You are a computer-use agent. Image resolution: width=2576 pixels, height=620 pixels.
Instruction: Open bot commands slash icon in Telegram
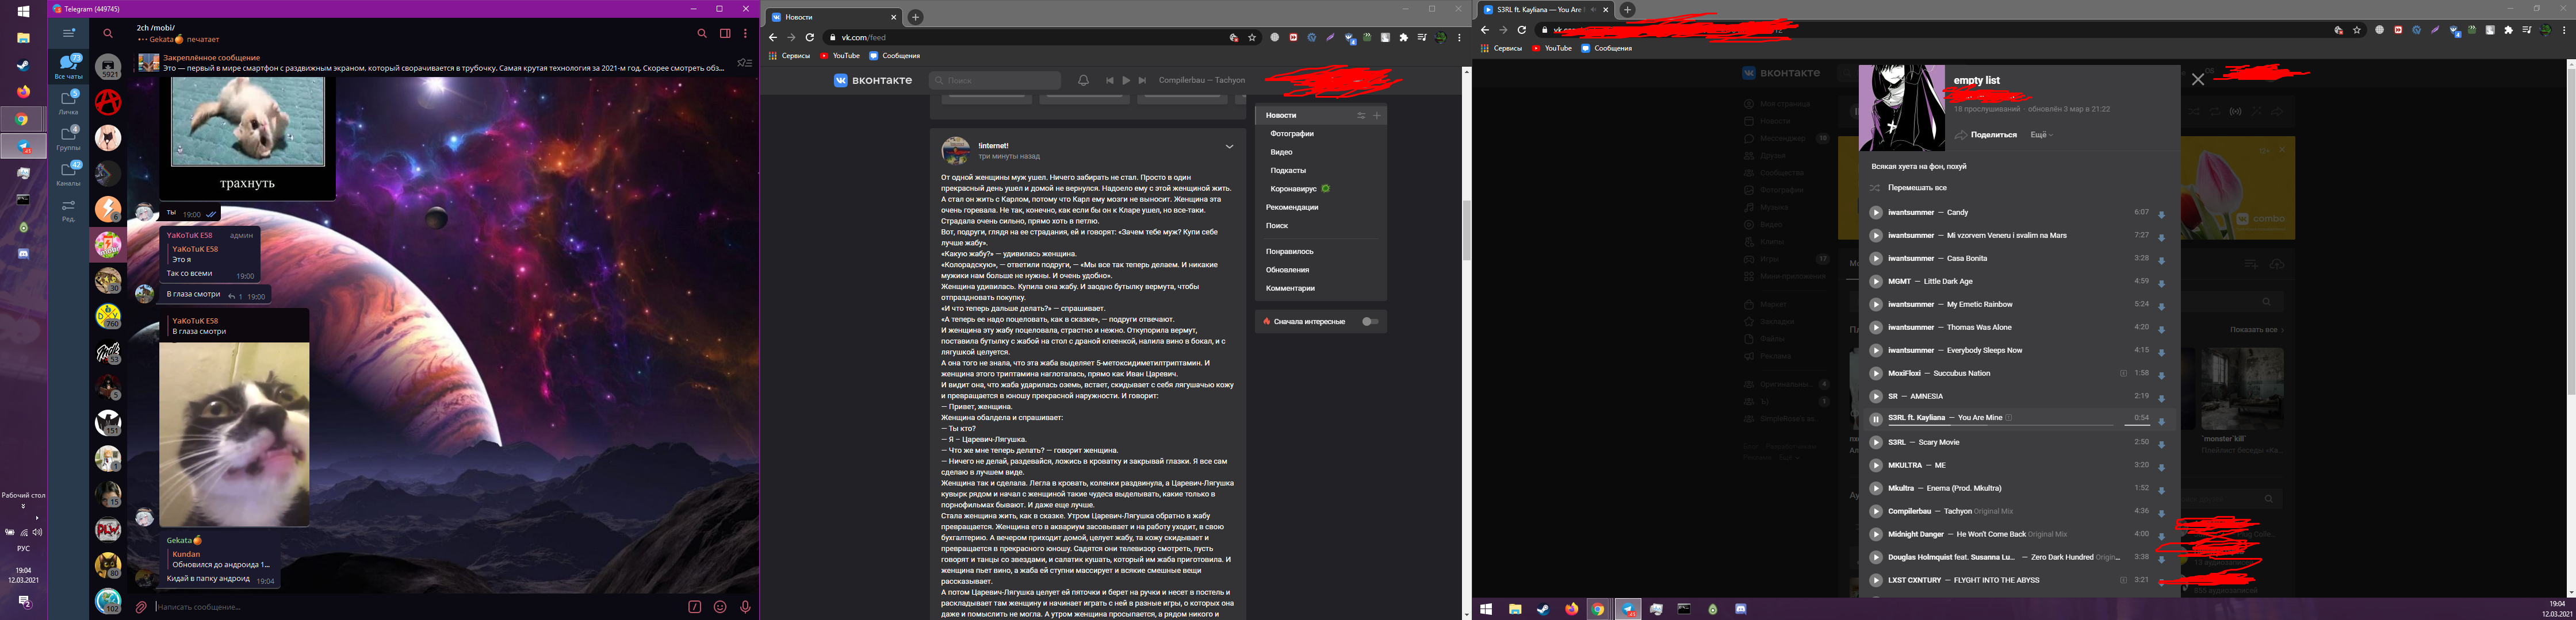click(x=695, y=606)
